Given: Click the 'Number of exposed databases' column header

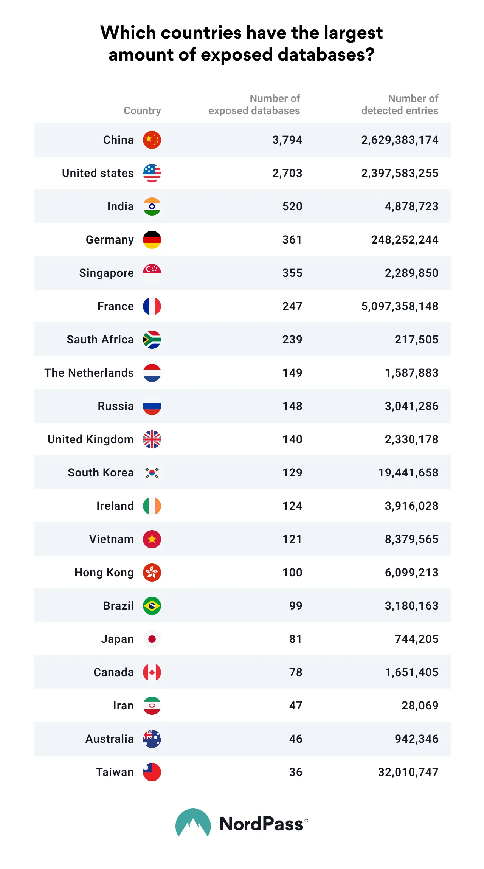Looking at the screenshot, I should tap(254, 105).
